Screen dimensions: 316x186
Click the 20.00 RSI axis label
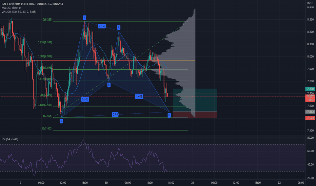310,178
